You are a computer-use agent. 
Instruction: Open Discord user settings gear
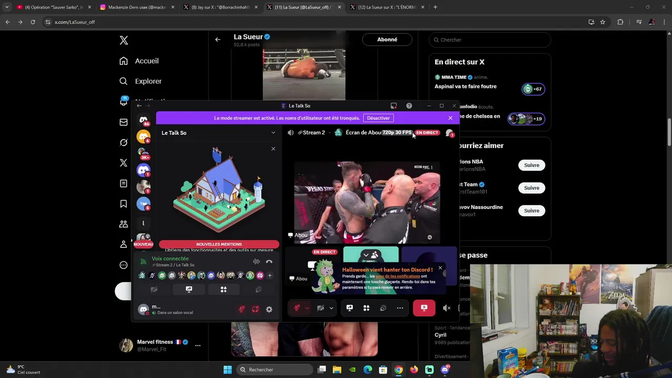click(269, 309)
